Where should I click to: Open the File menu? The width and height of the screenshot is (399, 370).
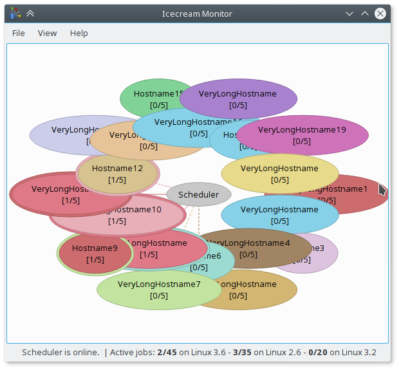[x=18, y=33]
